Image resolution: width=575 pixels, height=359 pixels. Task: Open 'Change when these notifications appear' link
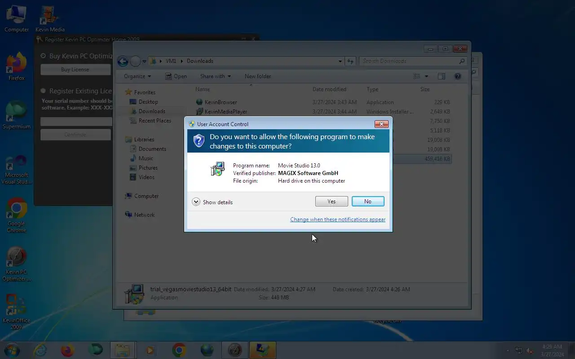tap(338, 219)
